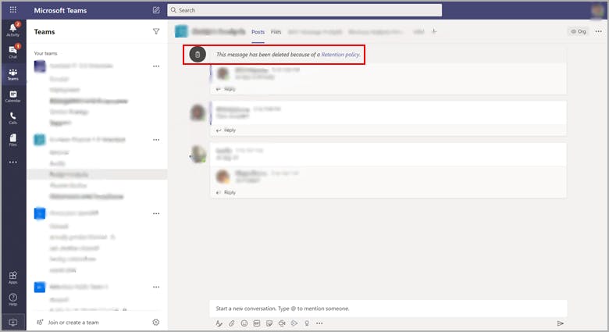The height and width of the screenshot is (332, 609).
Task: Open the Calls app
Action: (12, 118)
